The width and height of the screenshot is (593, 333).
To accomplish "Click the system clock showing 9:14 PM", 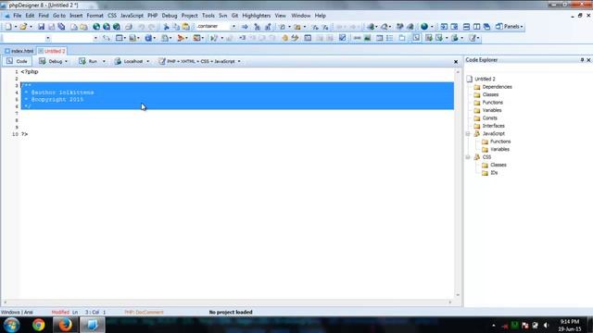I will pos(570,322).
